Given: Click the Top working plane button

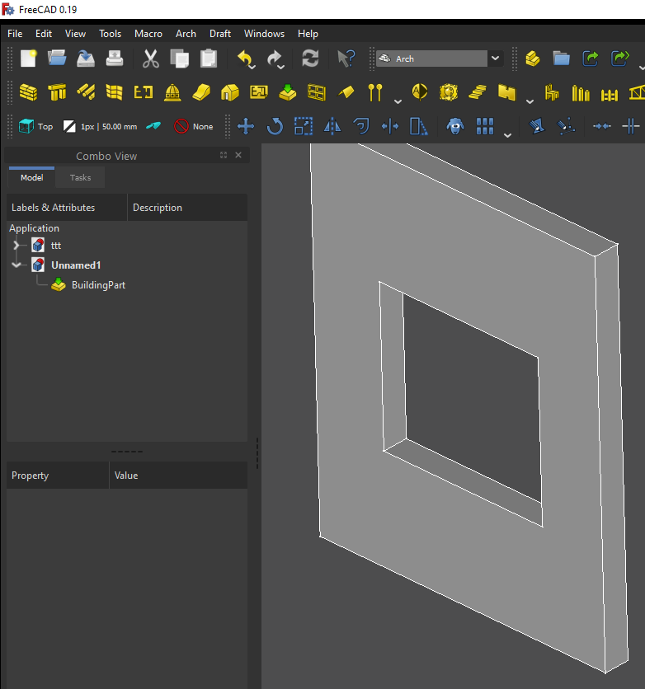Looking at the screenshot, I should pos(36,127).
